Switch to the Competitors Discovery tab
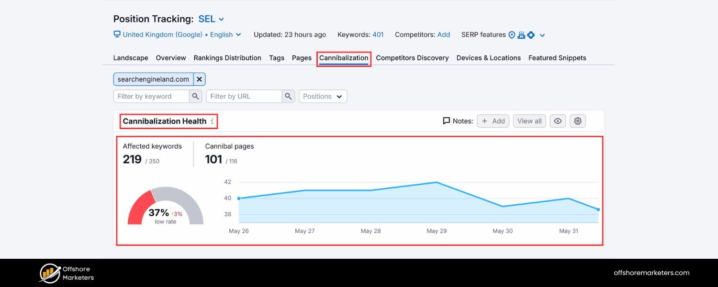 pyautogui.click(x=412, y=57)
